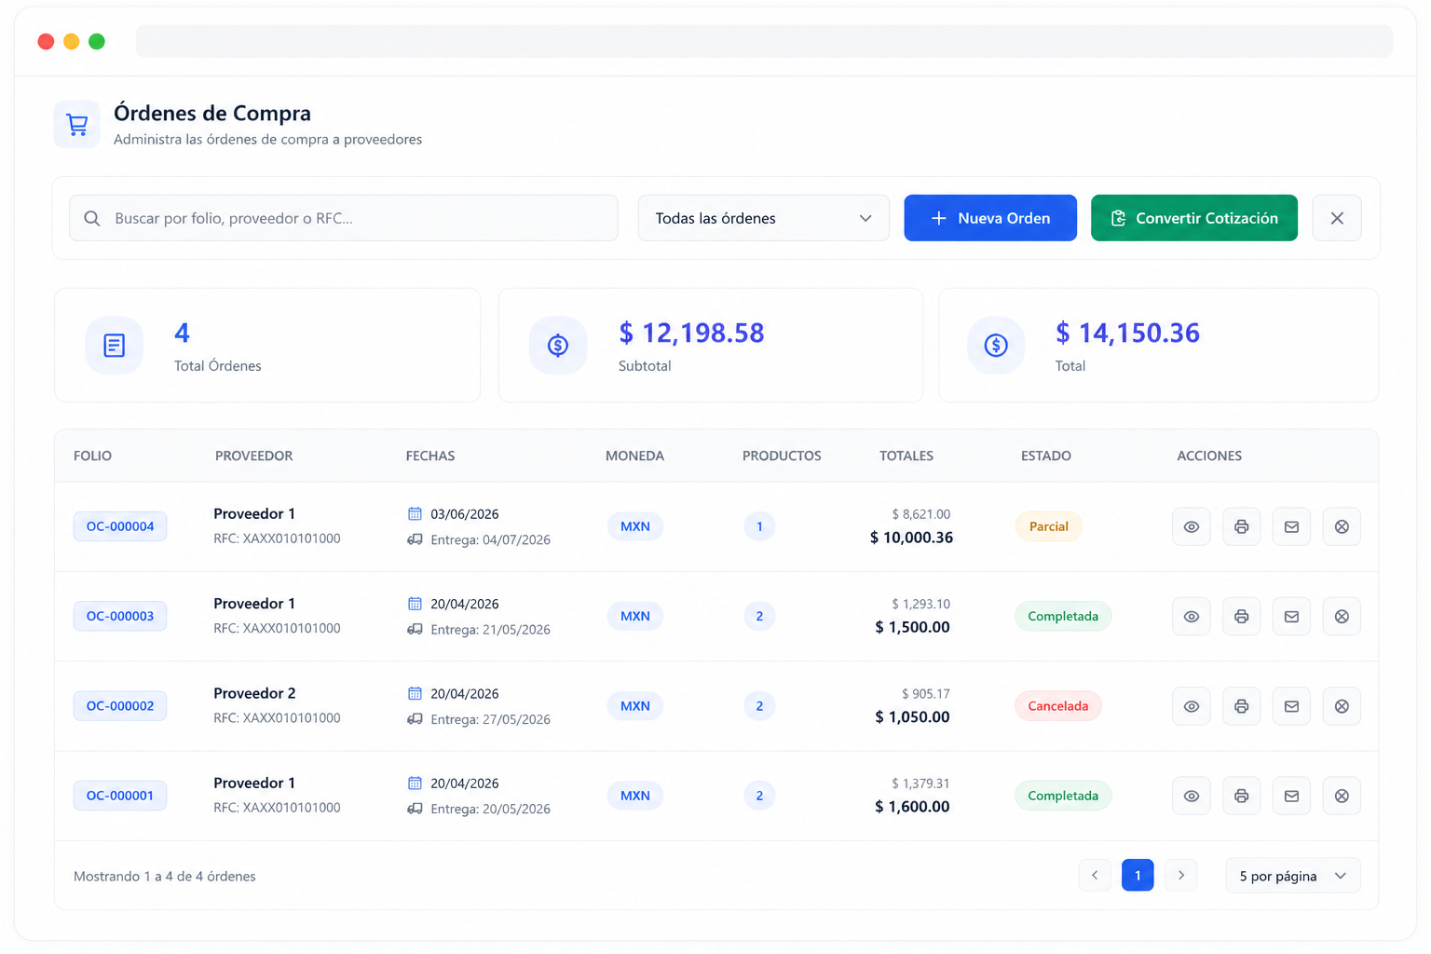Viewport: 1431px width, 954px height.
Task: Focus the Buscar por folio search field
Action: 344,218
